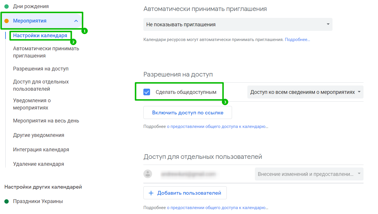Open Разрешения на доступ sidebar item
Screen dimensions: 378x214
41,69
